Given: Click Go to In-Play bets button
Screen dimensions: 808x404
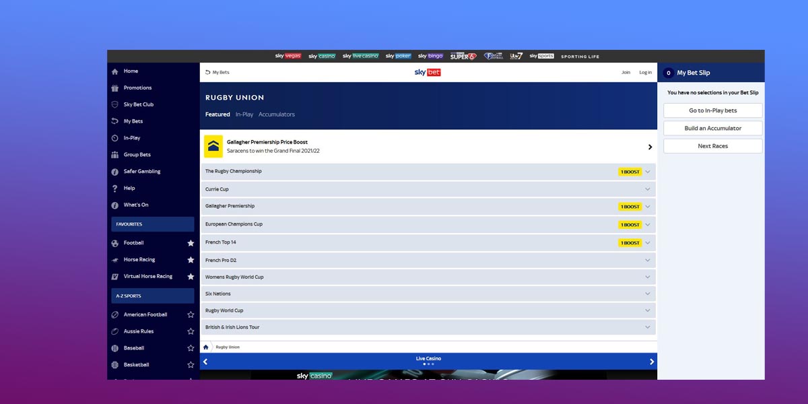Looking at the screenshot, I should coord(713,110).
